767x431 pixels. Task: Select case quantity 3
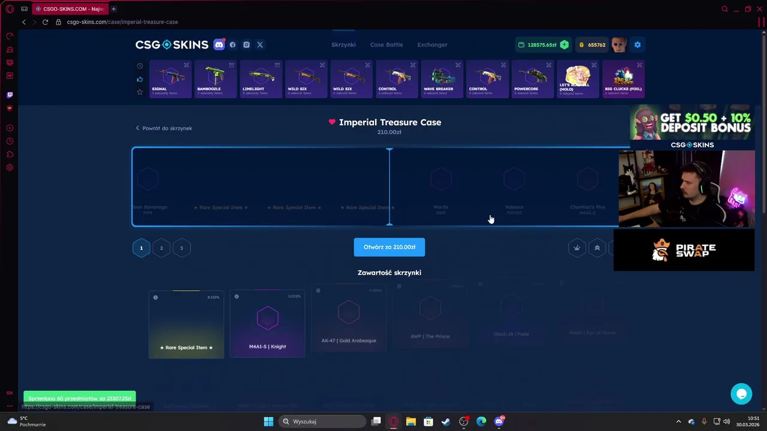pos(182,248)
